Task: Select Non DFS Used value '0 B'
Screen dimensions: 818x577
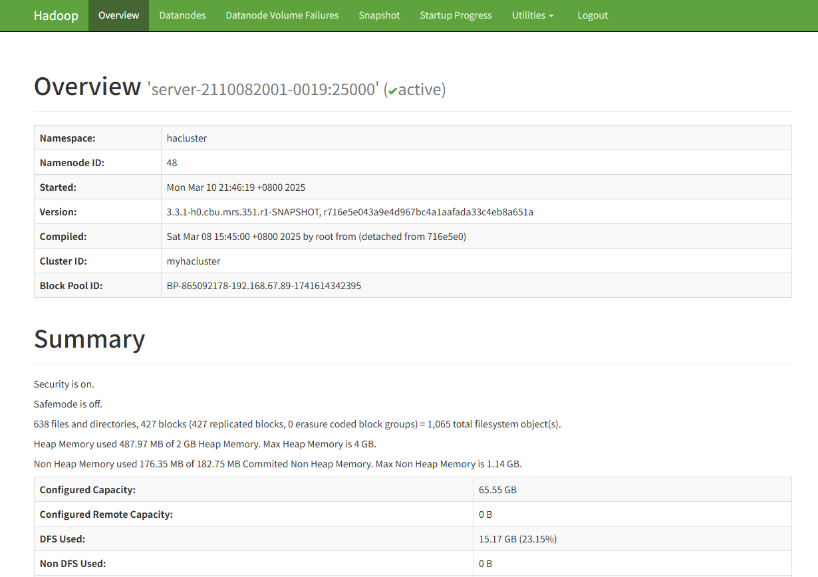Action: pyautogui.click(x=485, y=564)
